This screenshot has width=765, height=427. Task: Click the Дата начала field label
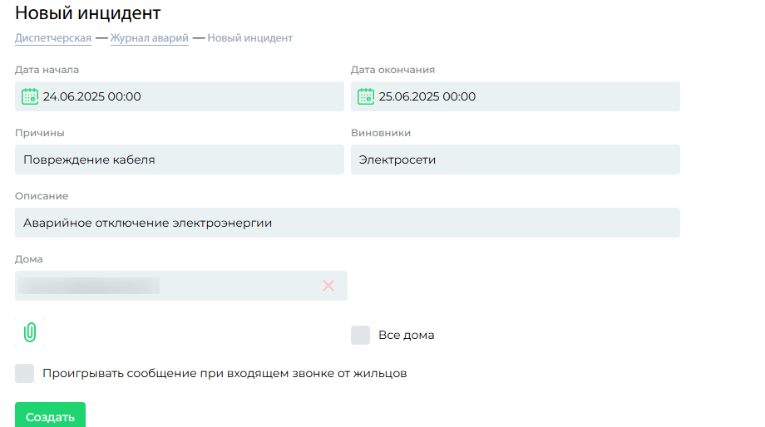pyautogui.click(x=47, y=70)
